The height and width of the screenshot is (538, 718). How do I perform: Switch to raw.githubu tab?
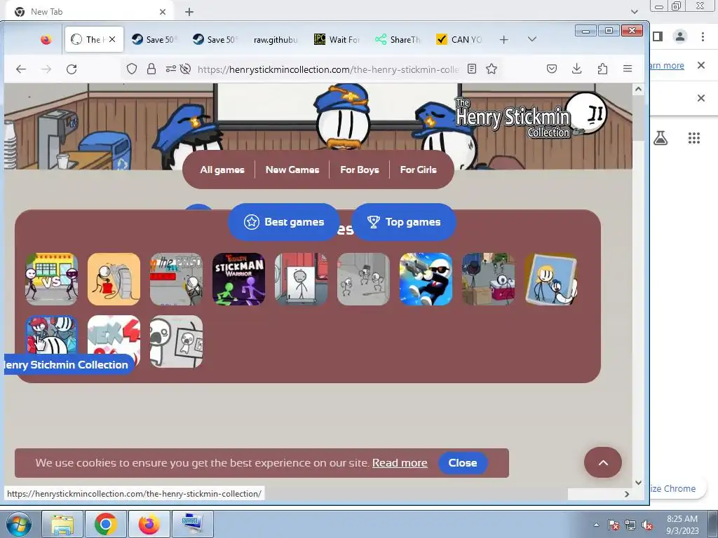[x=275, y=39]
